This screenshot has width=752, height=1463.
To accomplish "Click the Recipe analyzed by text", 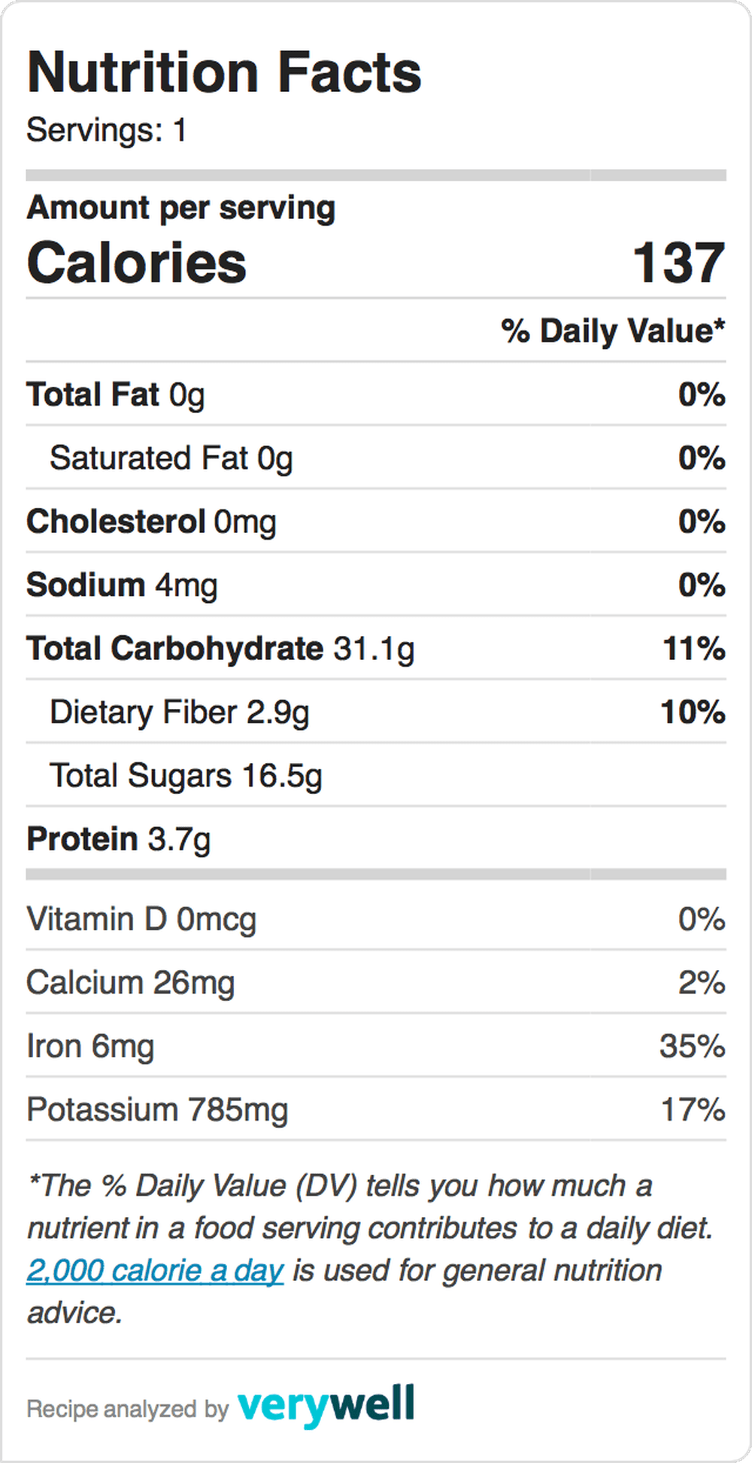I will point(127,1409).
